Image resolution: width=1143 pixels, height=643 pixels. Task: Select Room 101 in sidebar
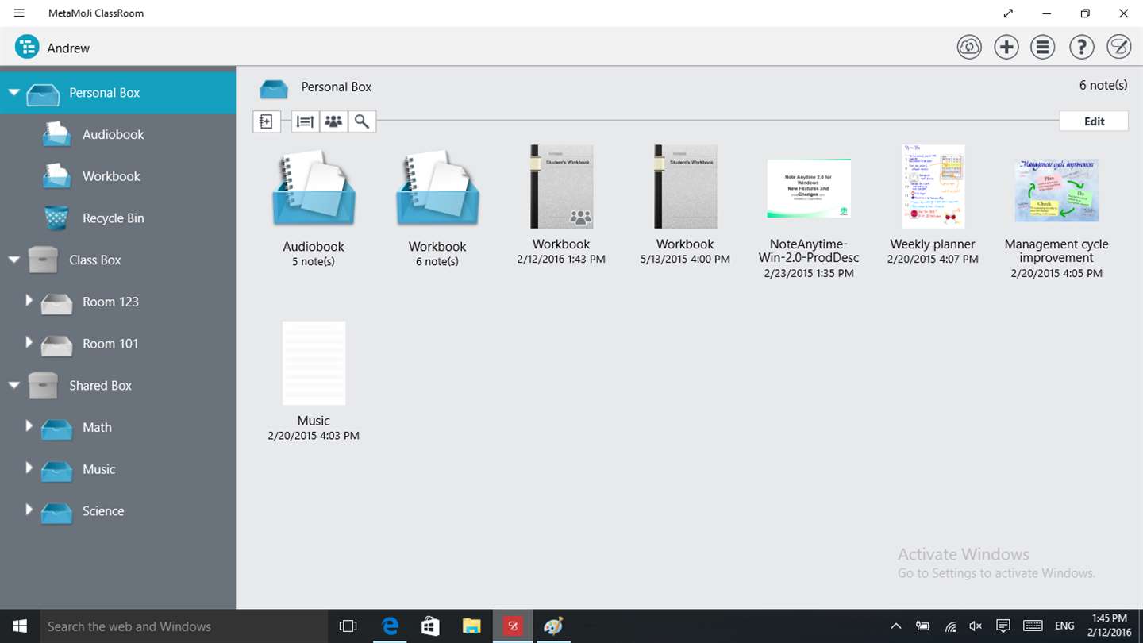pyautogui.click(x=118, y=344)
